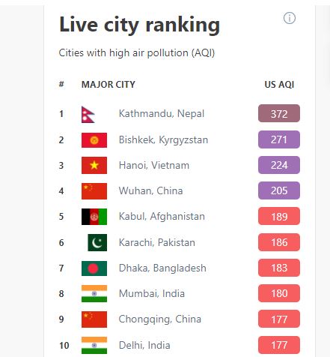Image resolution: width=330 pixels, height=357 pixels.
Task: Click the Bangladesh flag icon
Action: pos(94,268)
